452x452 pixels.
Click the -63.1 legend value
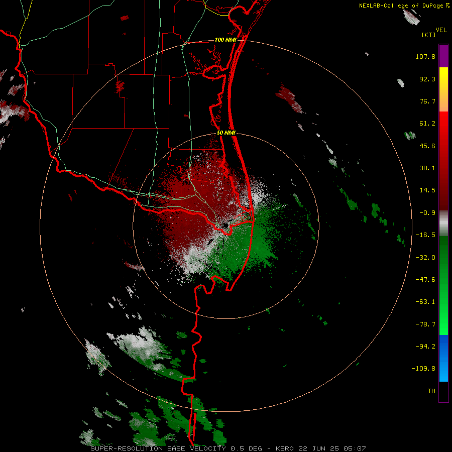[425, 302]
